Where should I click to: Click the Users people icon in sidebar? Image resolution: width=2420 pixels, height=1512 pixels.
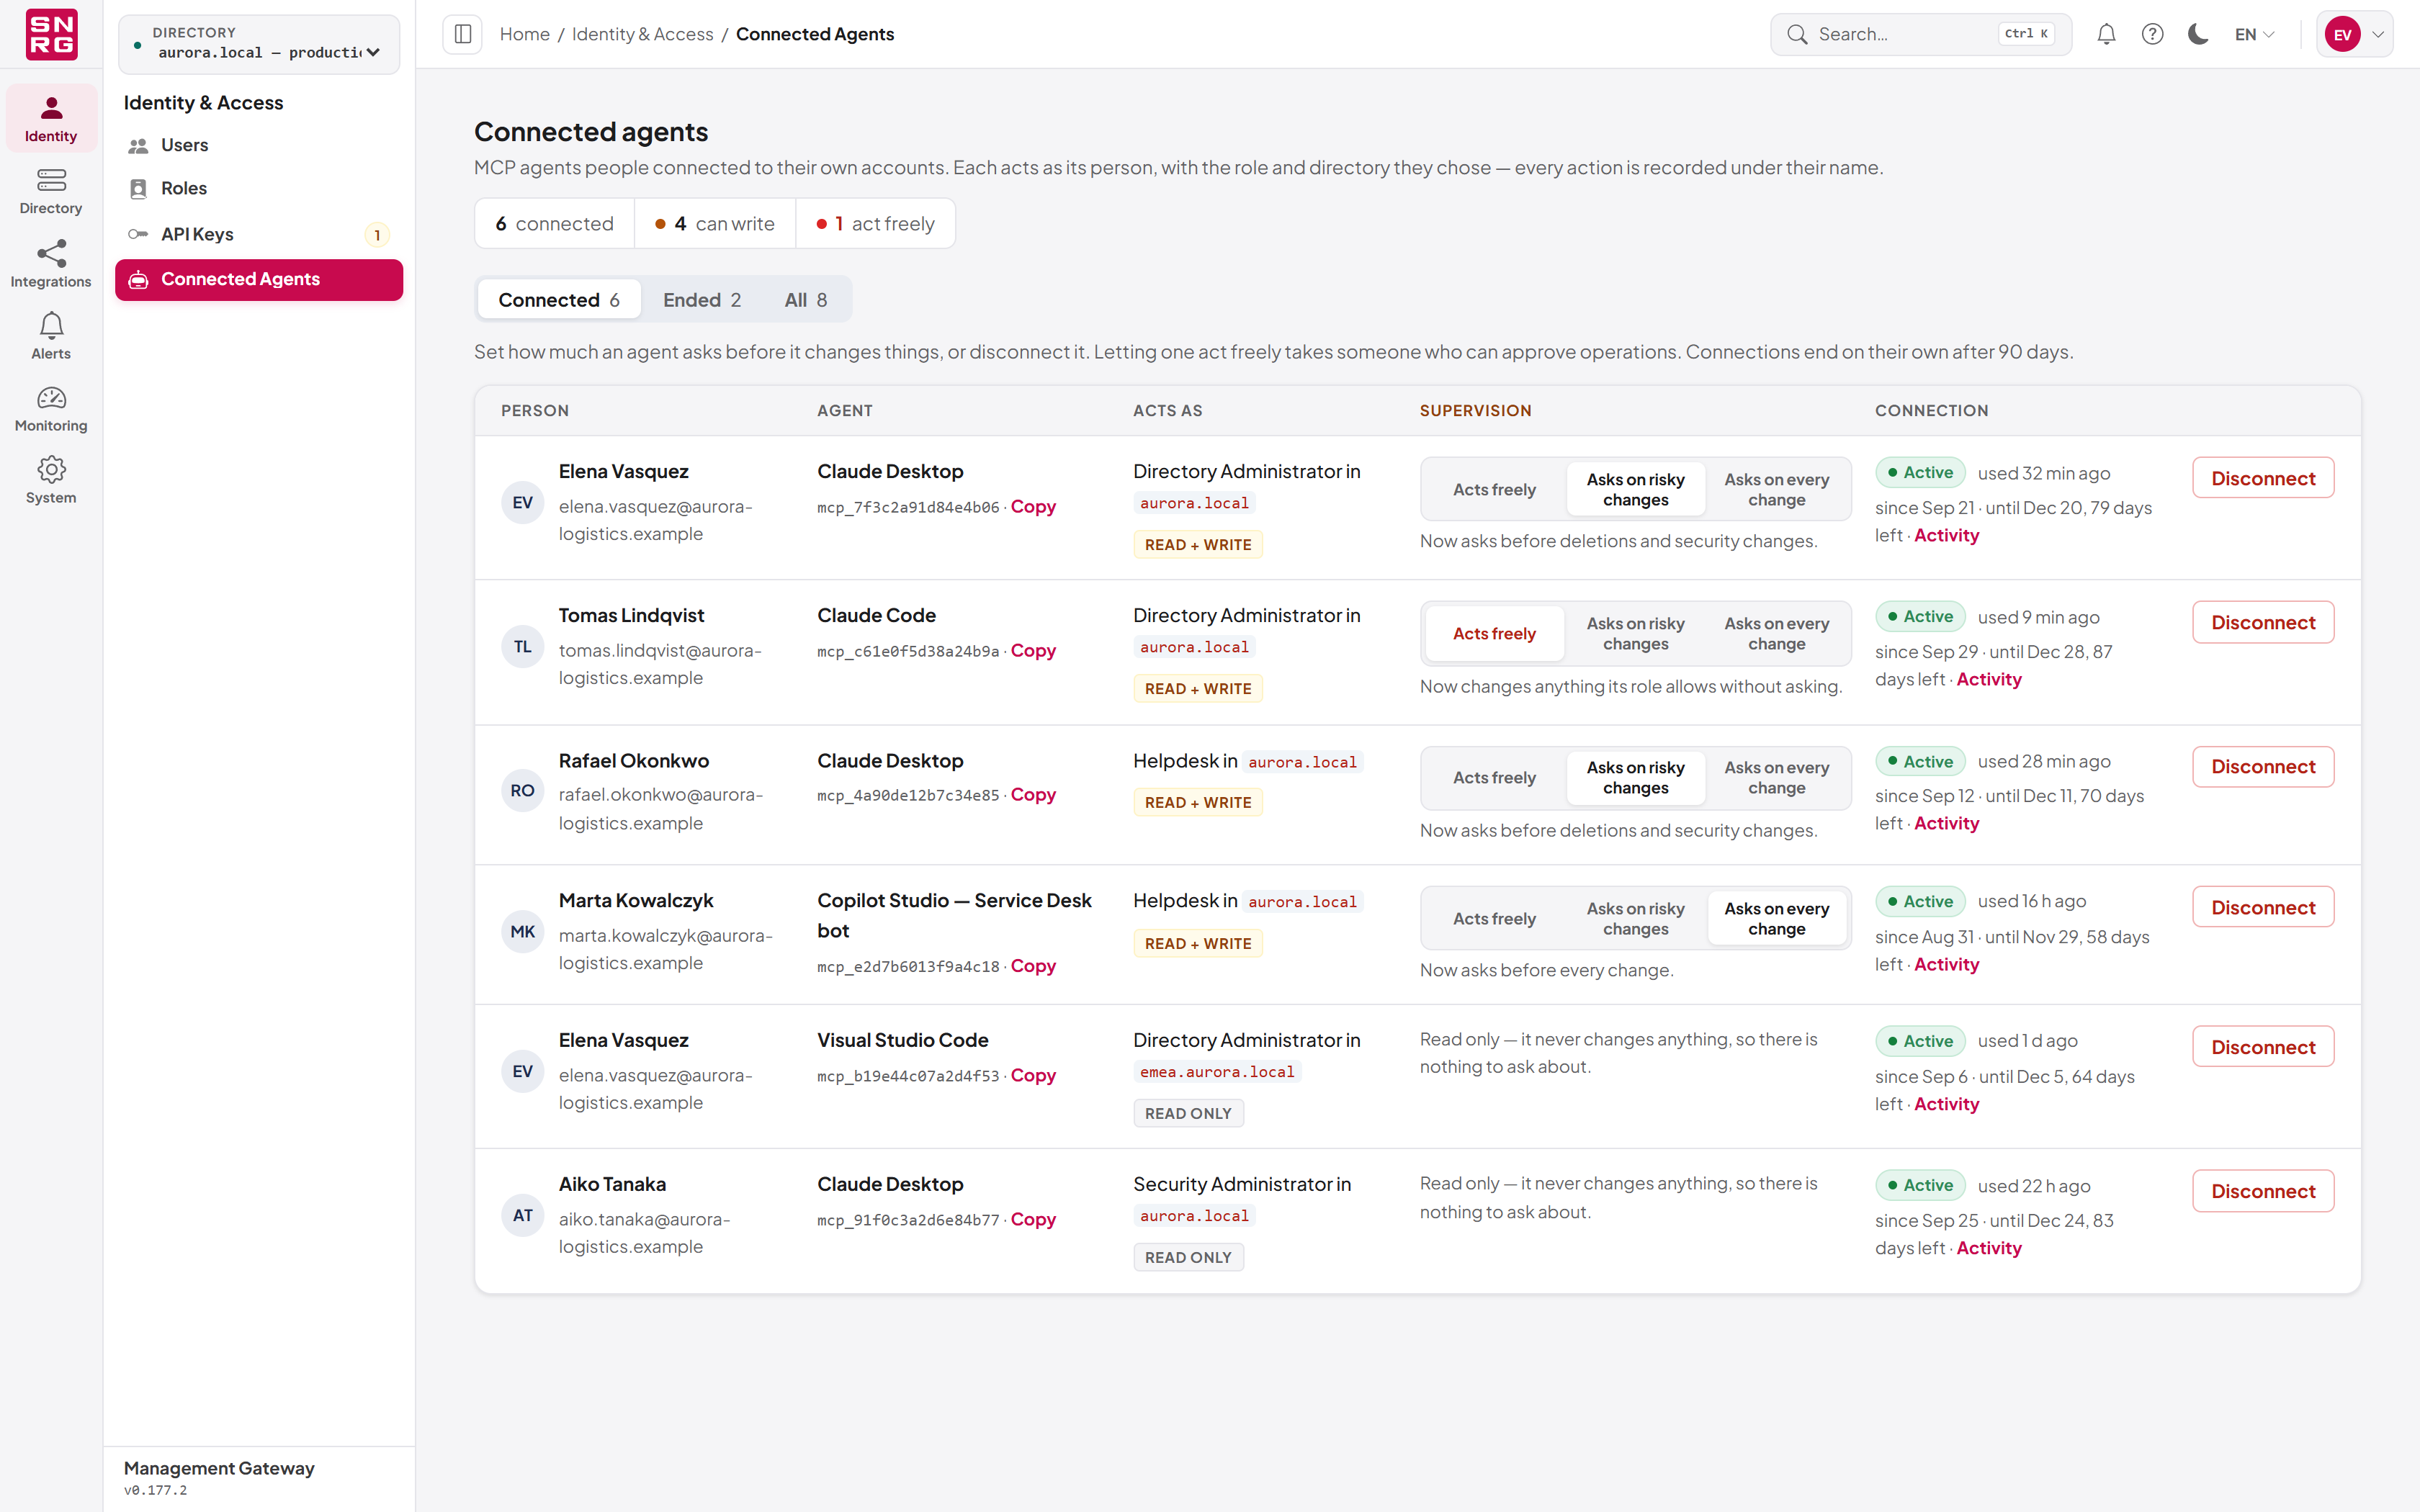click(138, 146)
